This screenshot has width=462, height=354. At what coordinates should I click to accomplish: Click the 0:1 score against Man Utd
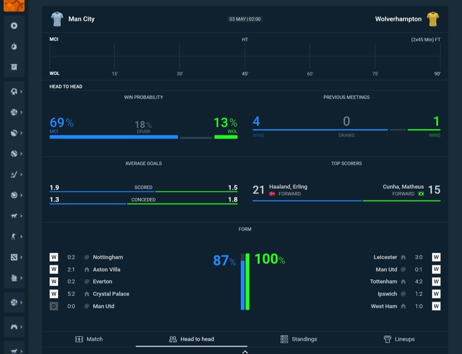pos(419,269)
